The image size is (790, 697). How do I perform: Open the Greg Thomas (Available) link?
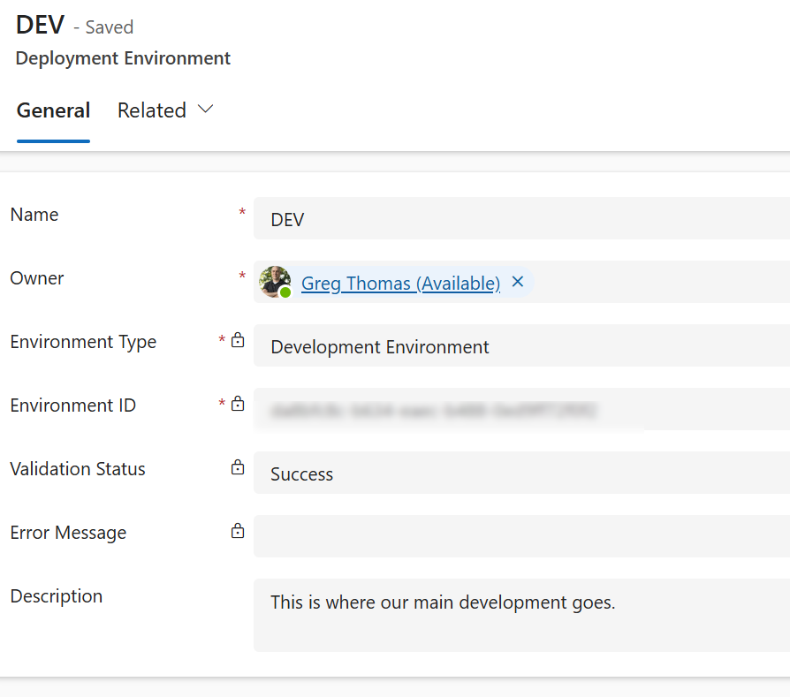pos(400,283)
